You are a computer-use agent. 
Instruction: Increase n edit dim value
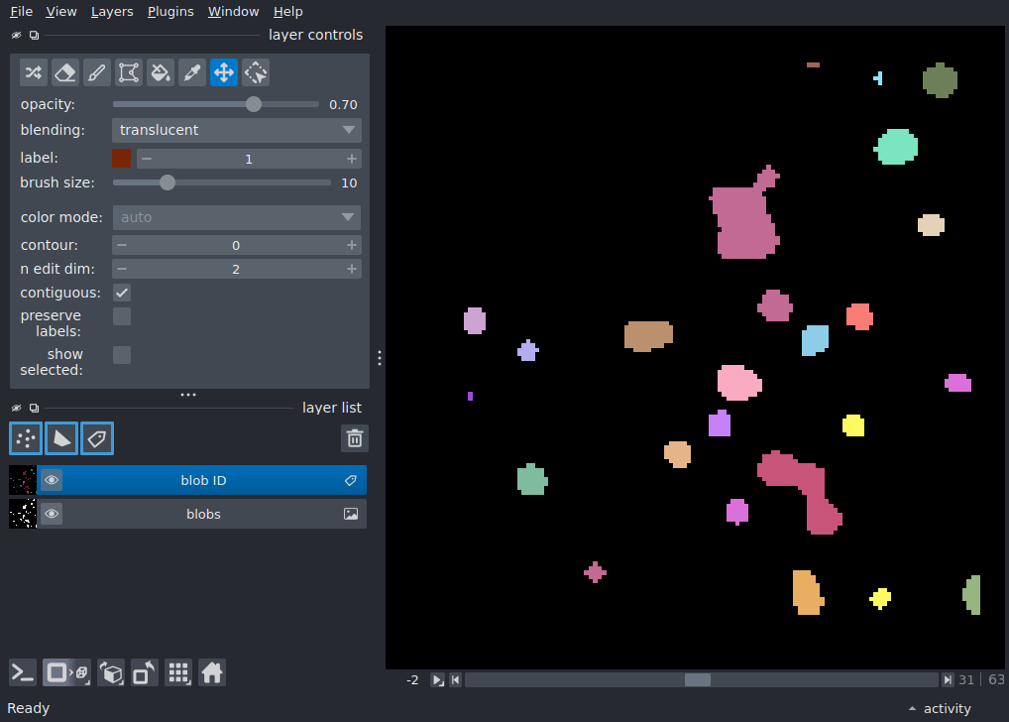coord(351,269)
